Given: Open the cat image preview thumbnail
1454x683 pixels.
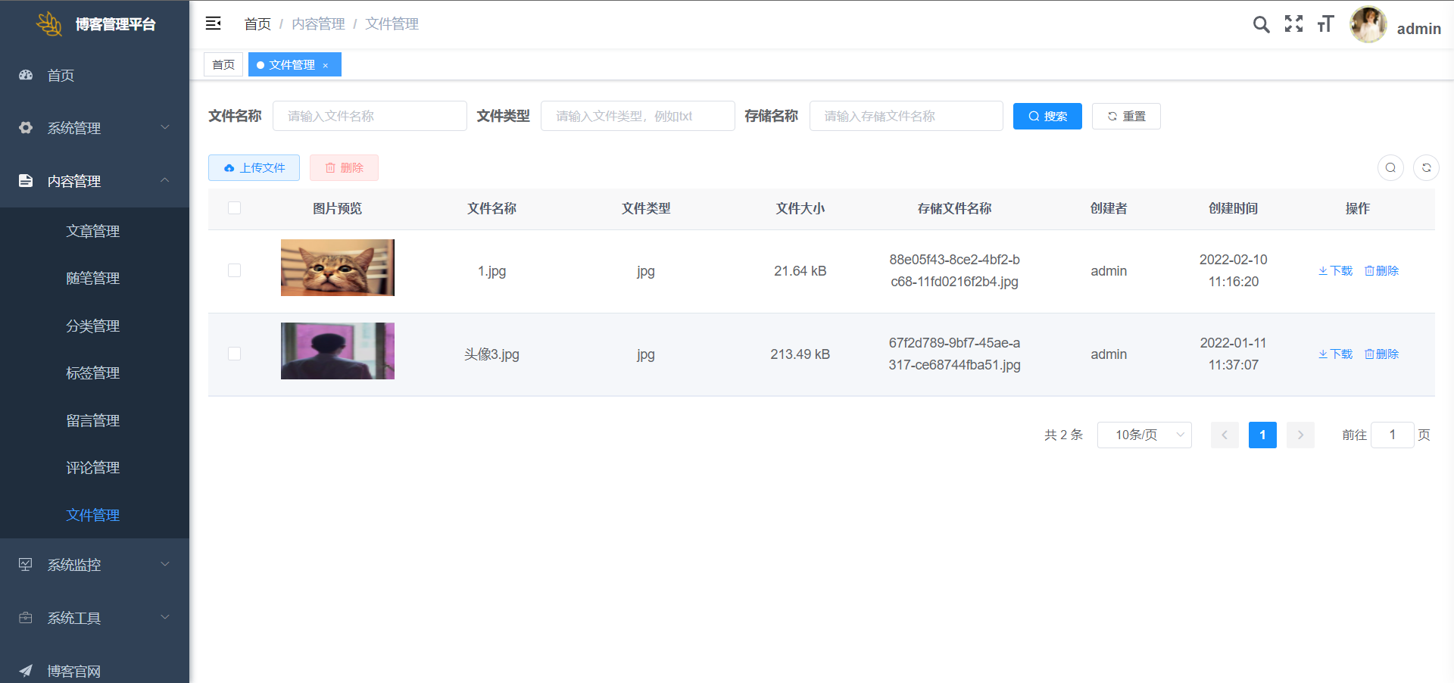Looking at the screenshot, I should click(338, 268).
